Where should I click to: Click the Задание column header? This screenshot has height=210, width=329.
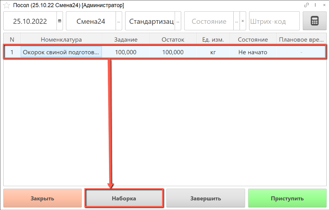(x=126, y=40)
